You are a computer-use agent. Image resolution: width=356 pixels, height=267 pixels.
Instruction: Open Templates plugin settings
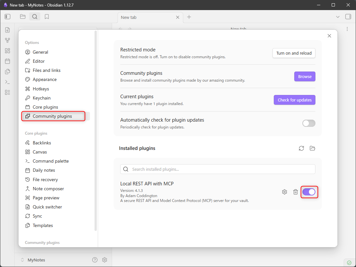click(x=56, y=225)
